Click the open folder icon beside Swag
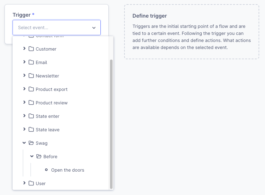This screenshot has height=195, width=265. [x=31, y=143]
